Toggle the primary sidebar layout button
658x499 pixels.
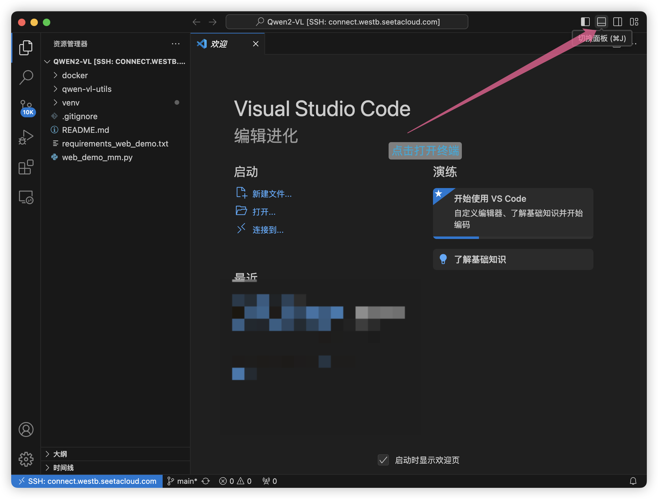pyautogui.click(x=585, y=22)
